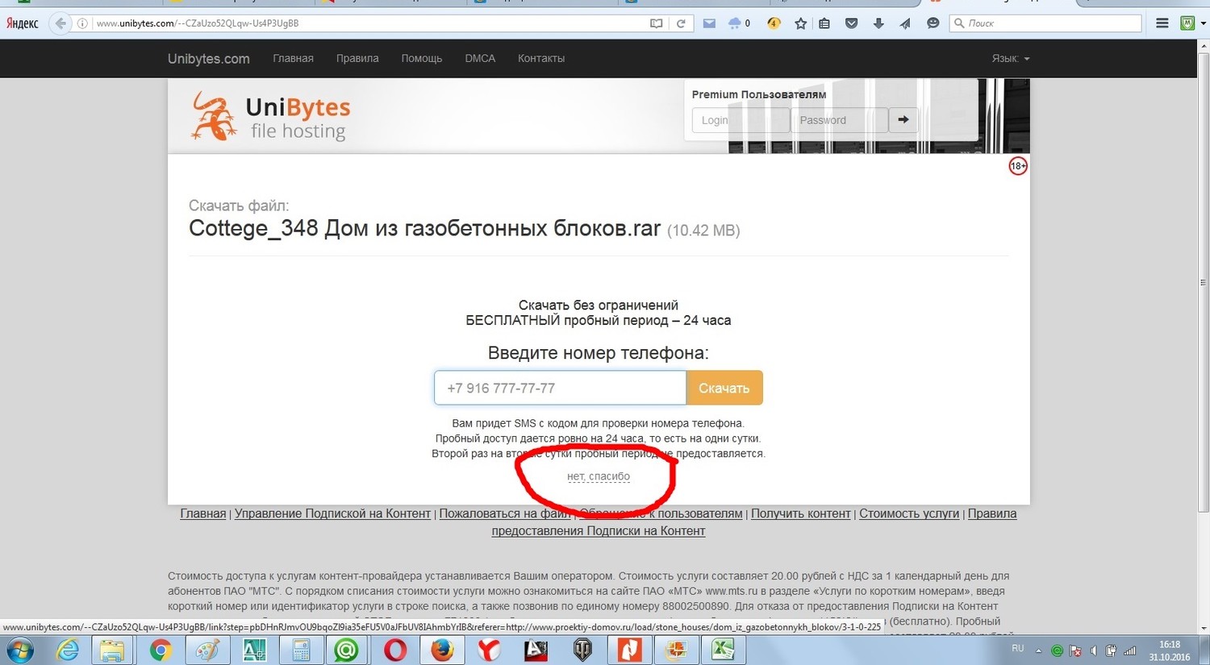Go to Unibytes.com brand link

coord(208,59)
